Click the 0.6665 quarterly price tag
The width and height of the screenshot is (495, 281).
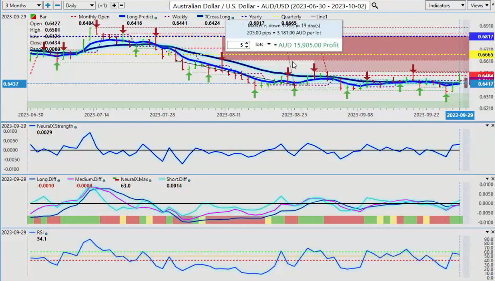point(481,55)
